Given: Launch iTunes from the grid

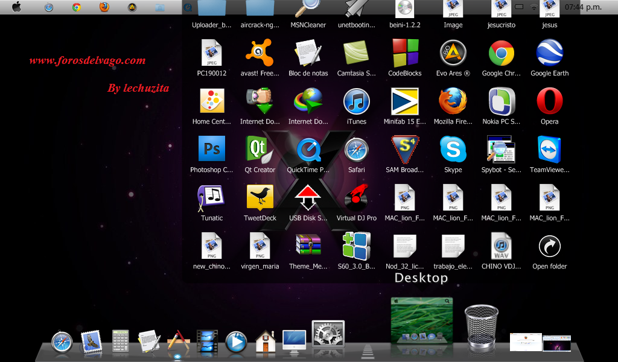Looking at the screenshot, I should click(356, 101).
